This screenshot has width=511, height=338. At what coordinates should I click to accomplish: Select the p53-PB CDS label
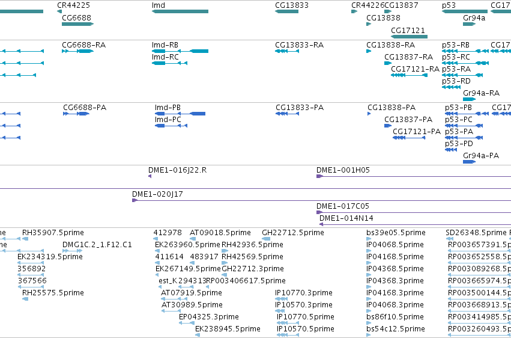pyautogui.click(x=458, y=108)
